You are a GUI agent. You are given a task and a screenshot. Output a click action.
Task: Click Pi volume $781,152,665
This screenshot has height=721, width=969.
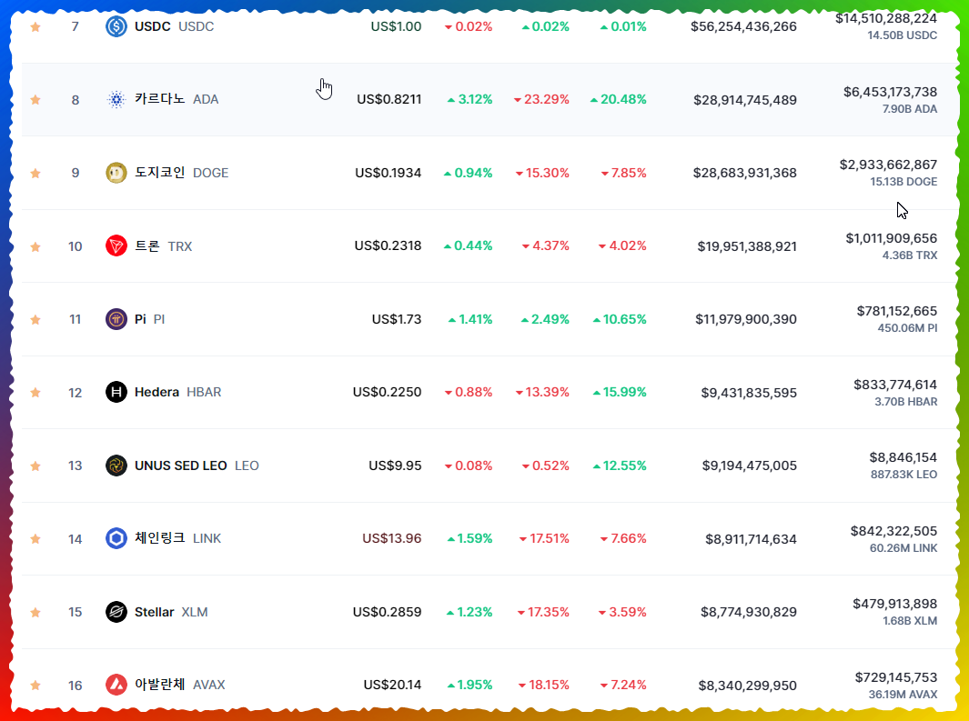897,311
